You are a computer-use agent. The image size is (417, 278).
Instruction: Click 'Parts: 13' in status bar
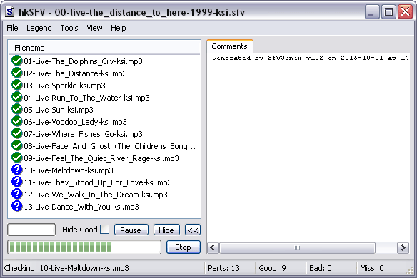point(223,268)
